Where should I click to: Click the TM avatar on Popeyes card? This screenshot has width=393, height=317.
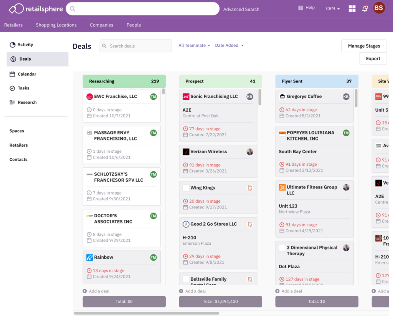(346, 133)
